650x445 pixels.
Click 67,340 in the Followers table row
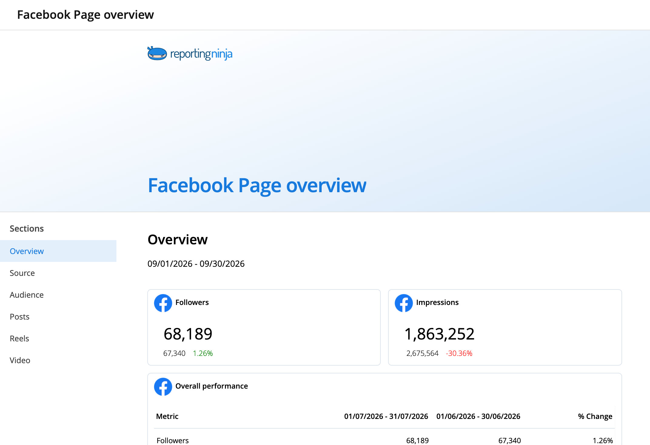pyautogui.click(x=510, y=440)
